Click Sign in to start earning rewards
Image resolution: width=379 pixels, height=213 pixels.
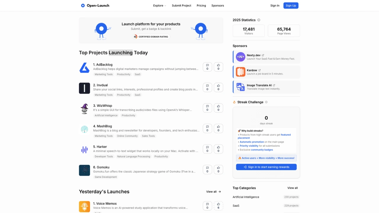click(266, 167)
